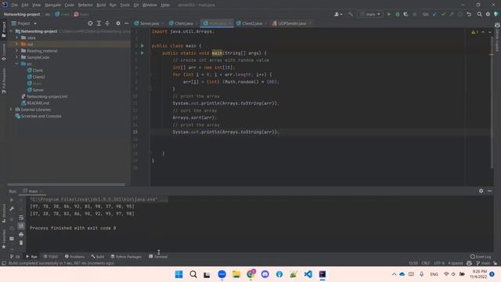
Task: Expand the SampleCode folder
Action: [x=17, y=57]
